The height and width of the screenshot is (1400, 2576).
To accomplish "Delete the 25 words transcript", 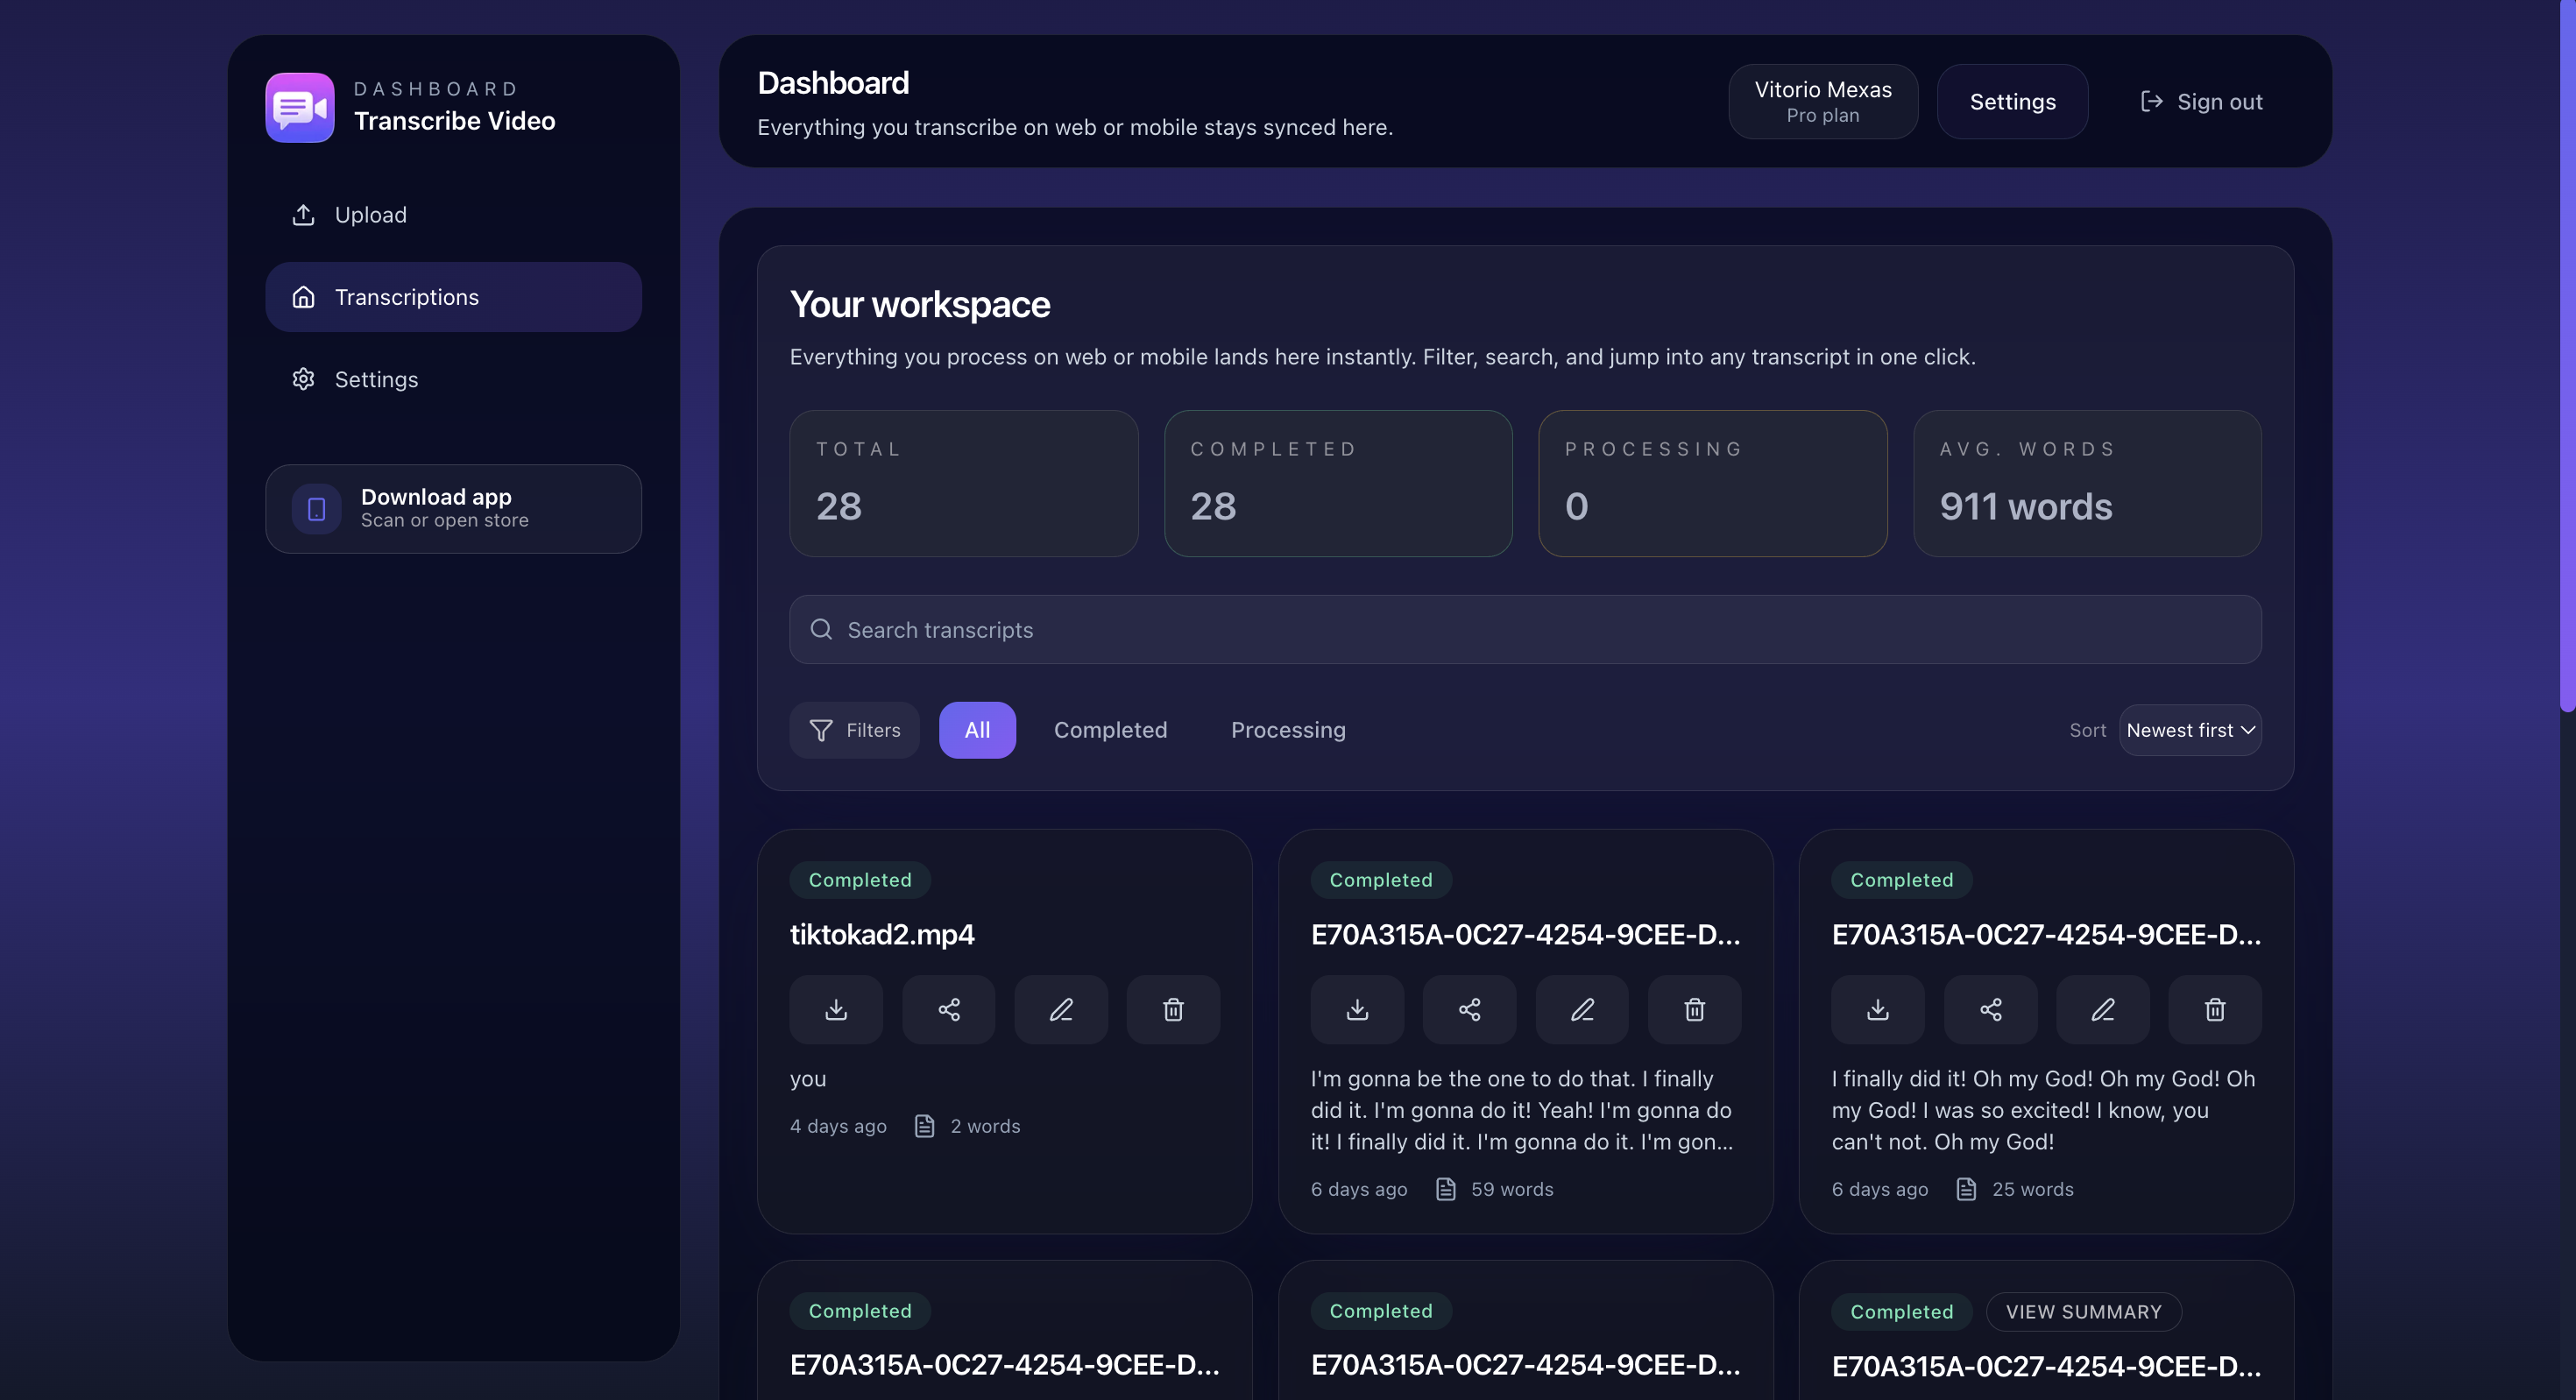I will (2215, 1010).
